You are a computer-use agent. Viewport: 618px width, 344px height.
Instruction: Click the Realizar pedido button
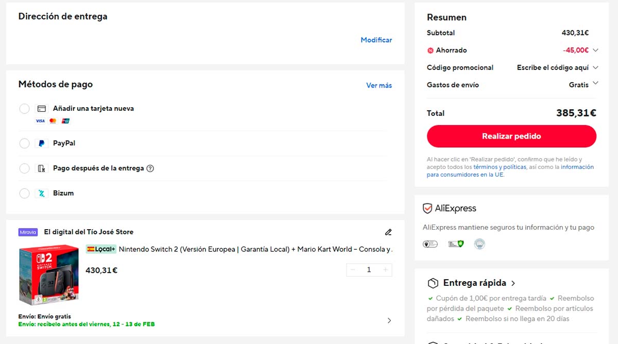point(511,136)
